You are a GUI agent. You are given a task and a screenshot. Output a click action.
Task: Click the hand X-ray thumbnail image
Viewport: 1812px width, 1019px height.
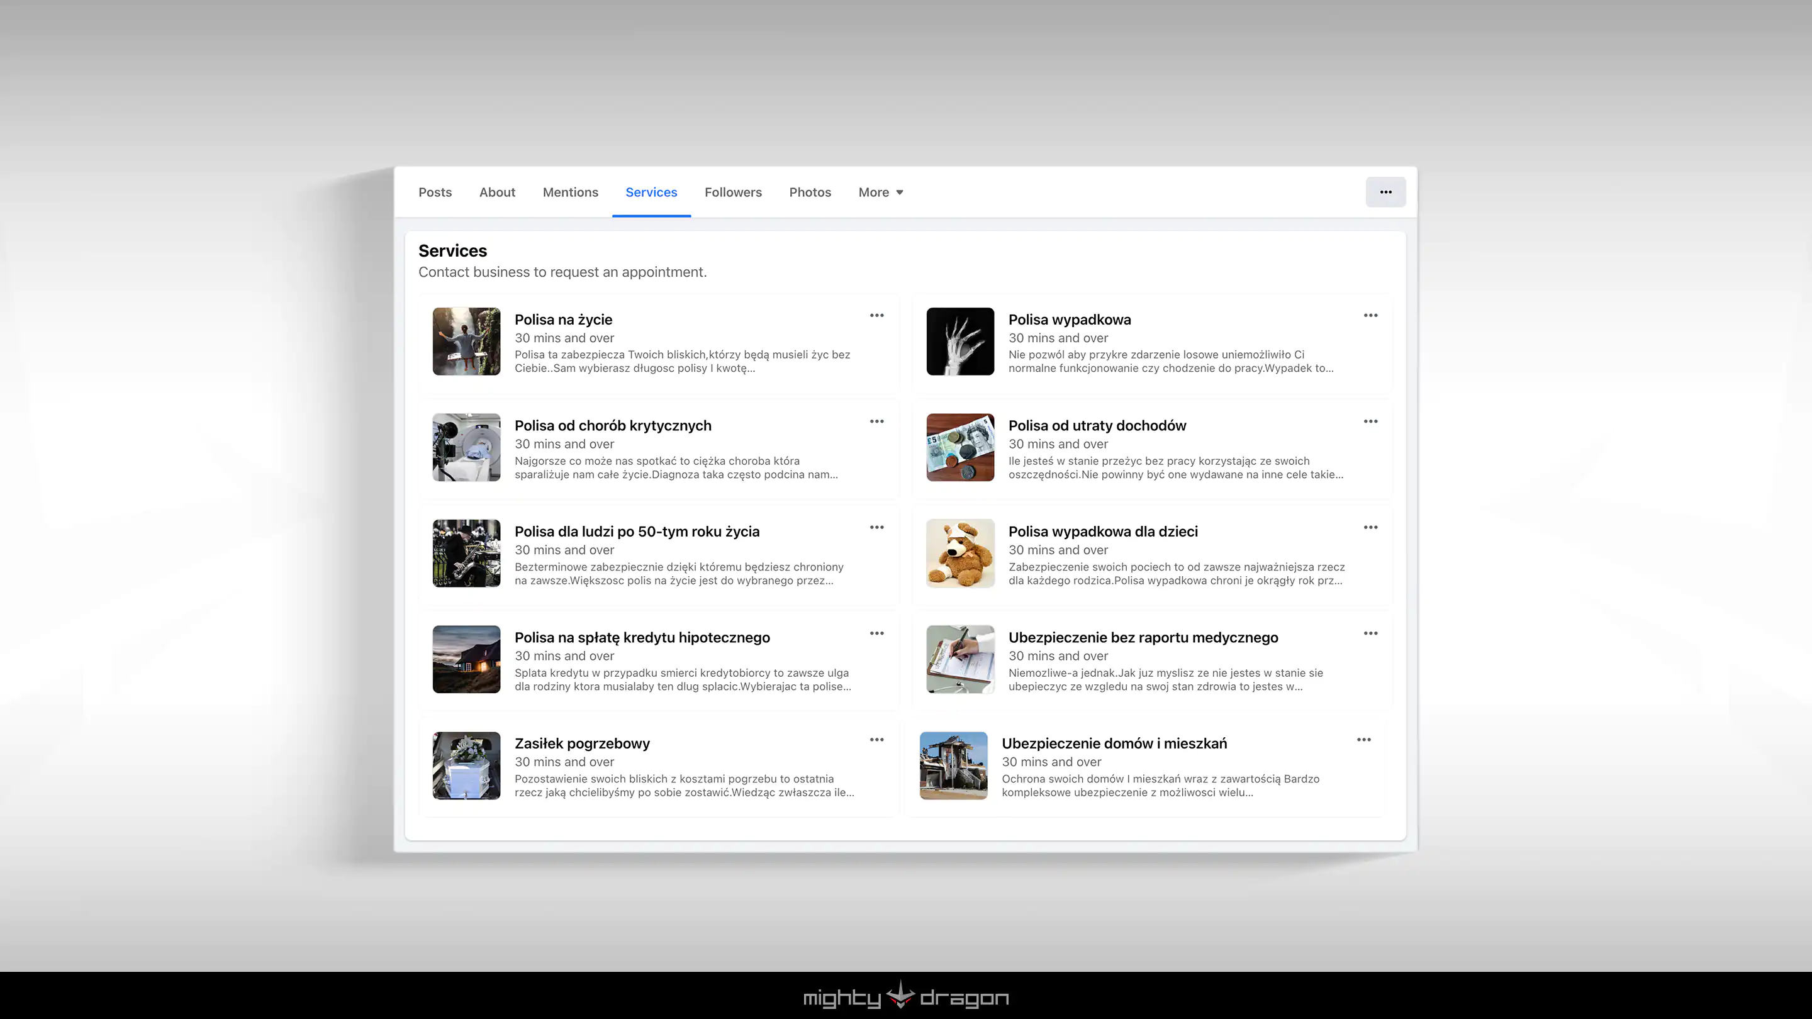pyautogui.click(x=960, y=341)
